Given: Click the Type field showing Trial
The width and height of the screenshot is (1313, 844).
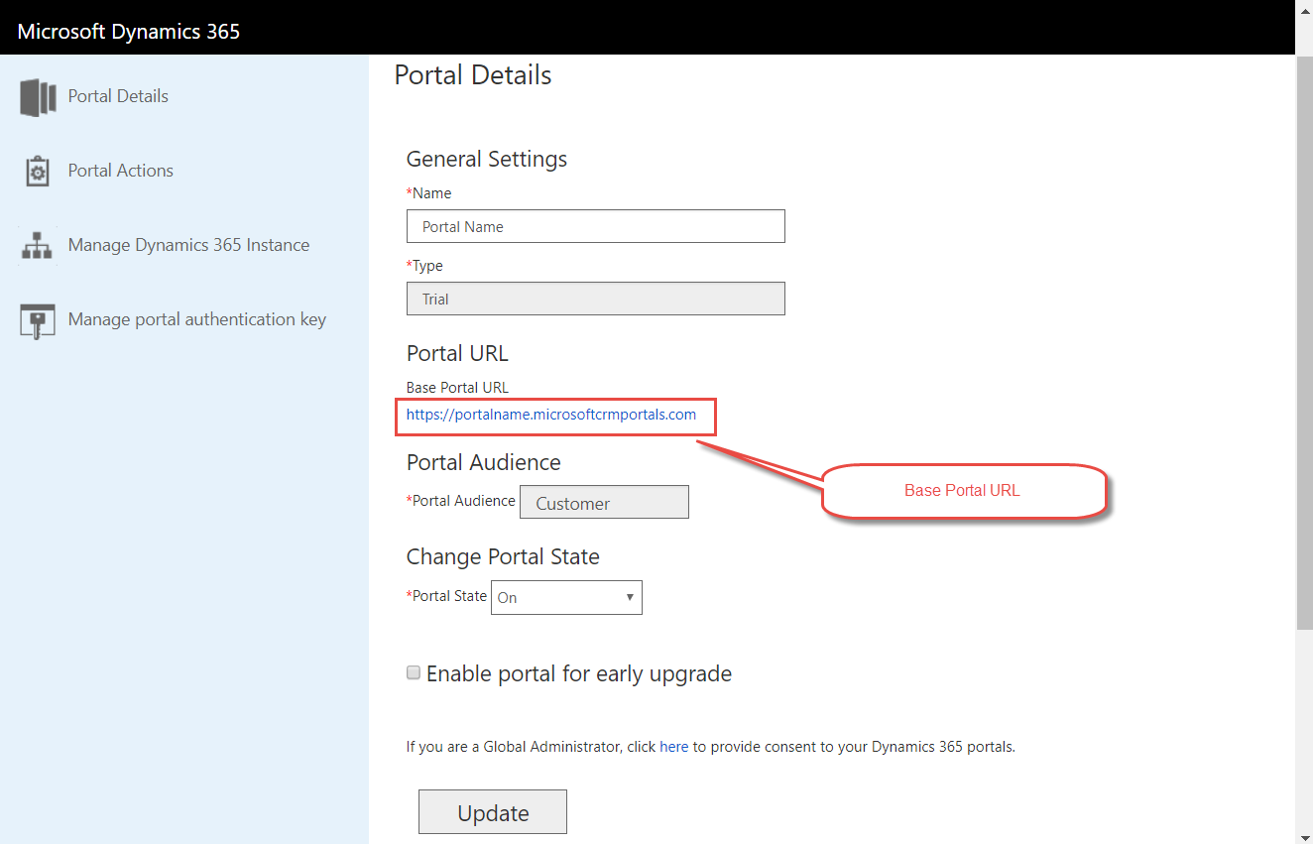Looking at the screenshot, I should tap(595, 299).
